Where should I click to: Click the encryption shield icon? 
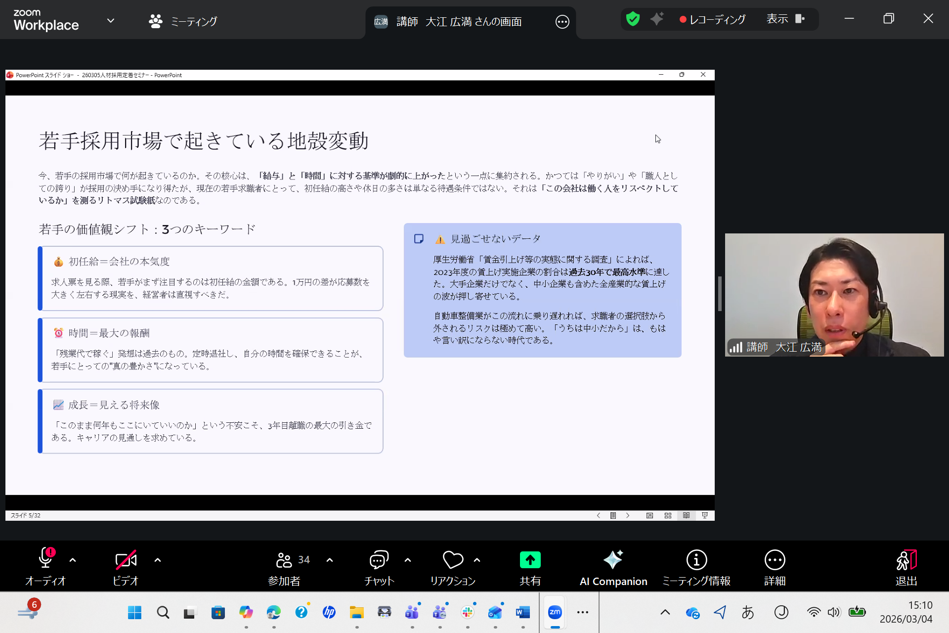633,19
